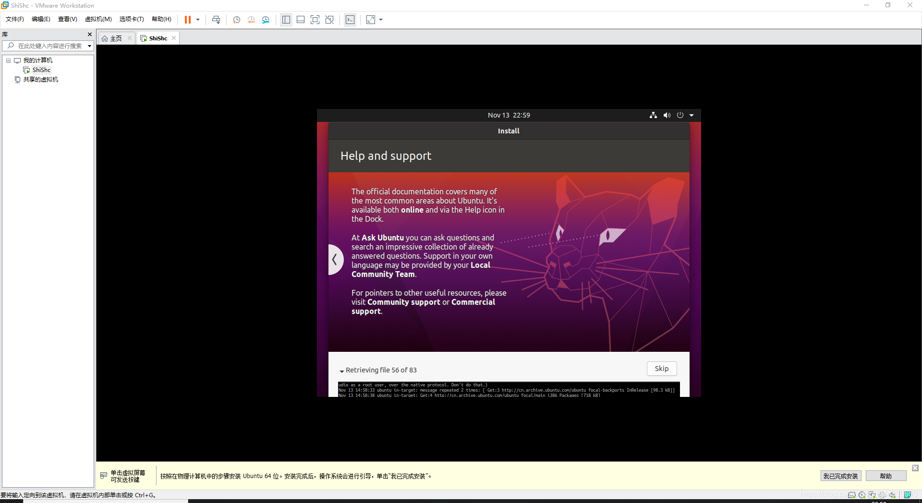Click the Nov 13 22:59 clock
Image resolution: width=922 pixels, height=503 pixels.
(509, 115)
